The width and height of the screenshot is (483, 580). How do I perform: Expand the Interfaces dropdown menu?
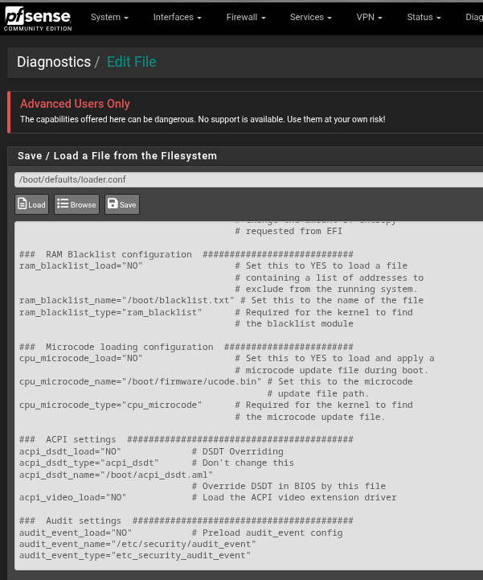click(x=177, y=17)
